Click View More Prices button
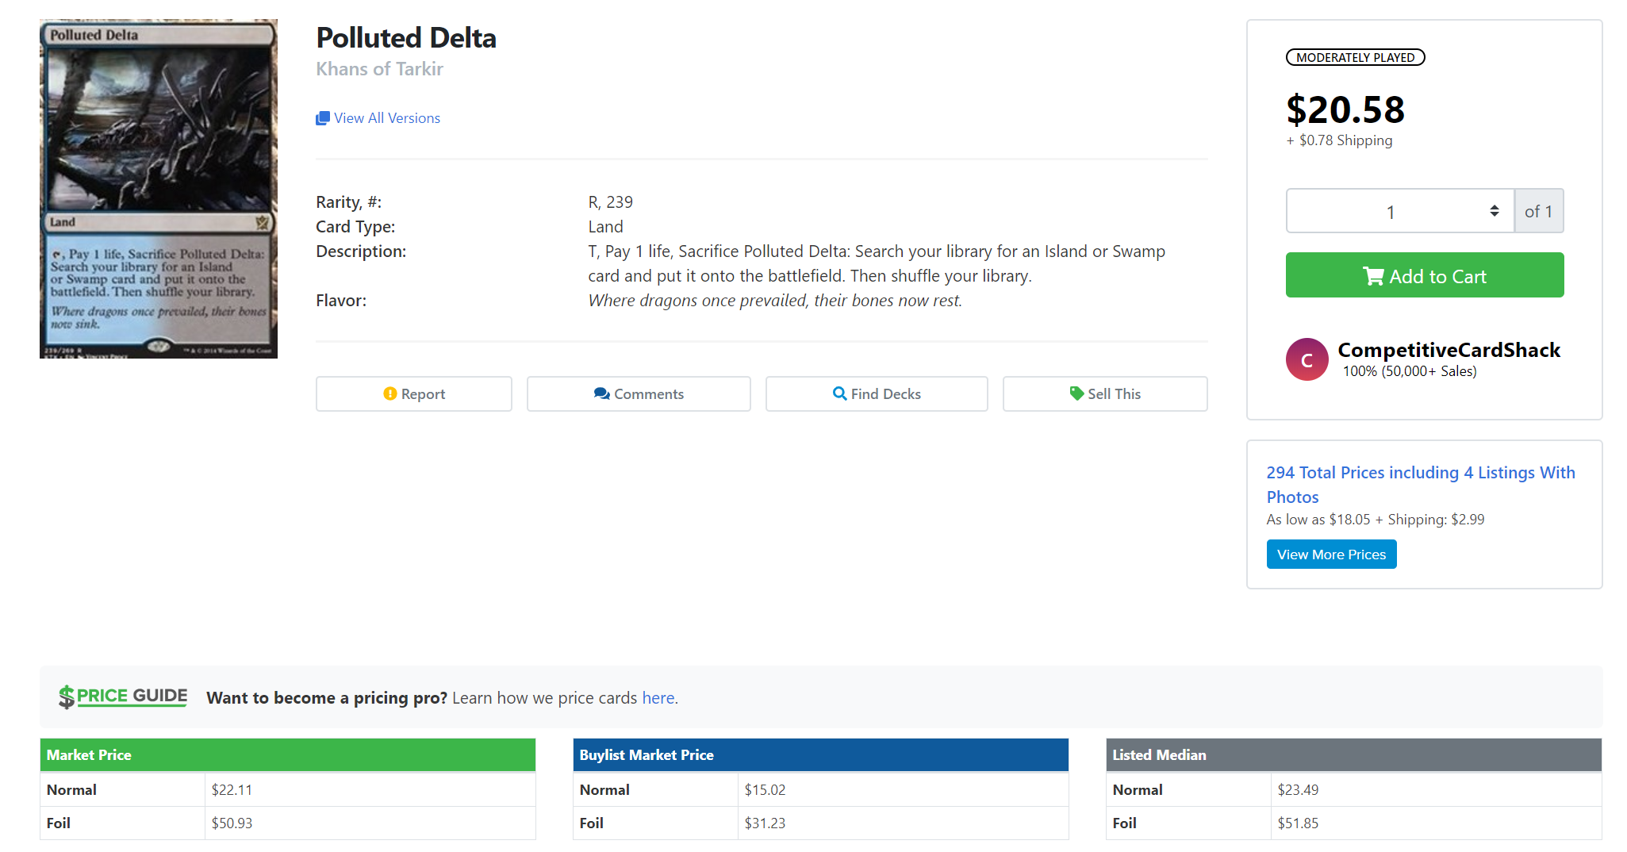Image resolution: width=1627 pixels, height=852 pixels. click(1331, 555)
